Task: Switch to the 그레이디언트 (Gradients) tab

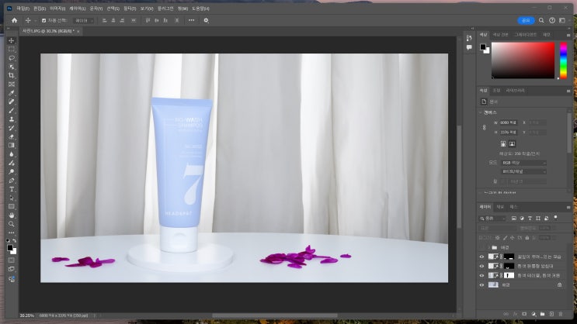Action: 525,35
